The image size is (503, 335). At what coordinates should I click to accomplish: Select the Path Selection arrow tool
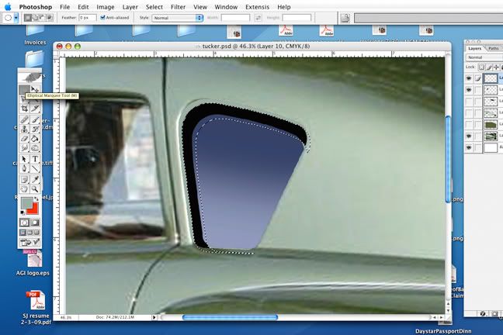click(24, 159)
